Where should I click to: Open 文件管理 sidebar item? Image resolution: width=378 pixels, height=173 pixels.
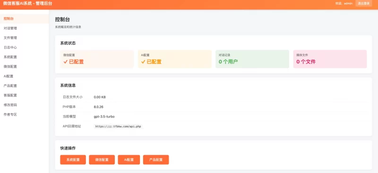pos(25,38)
